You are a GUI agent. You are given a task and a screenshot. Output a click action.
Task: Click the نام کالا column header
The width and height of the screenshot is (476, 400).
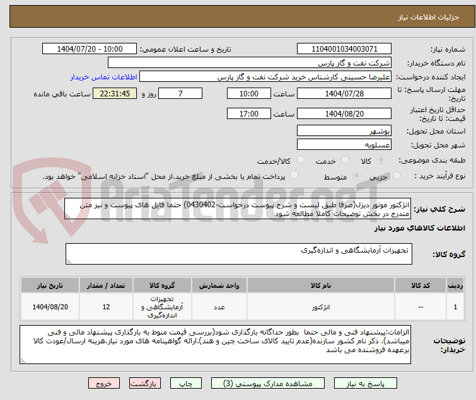(321, 285)
